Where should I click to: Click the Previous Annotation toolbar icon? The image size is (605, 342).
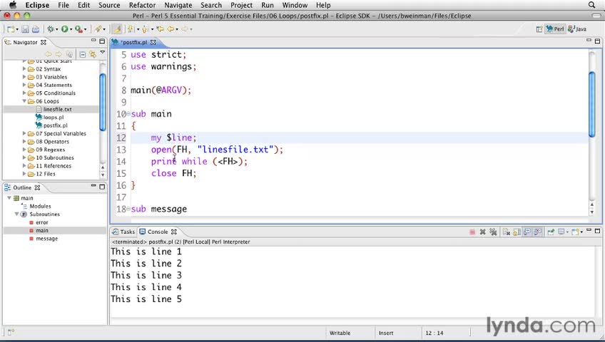pos(145,29)
